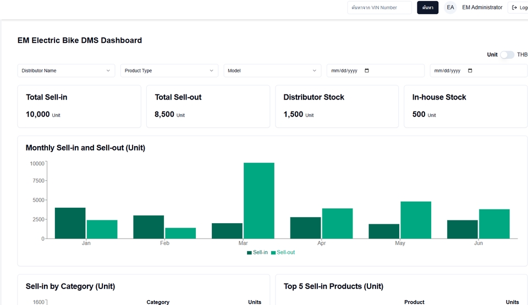
Task: Open calendar picker on second date field
Action: pos(470,71)
